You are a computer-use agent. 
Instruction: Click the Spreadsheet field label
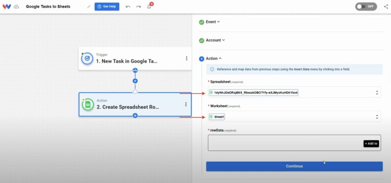click(220, 82)
